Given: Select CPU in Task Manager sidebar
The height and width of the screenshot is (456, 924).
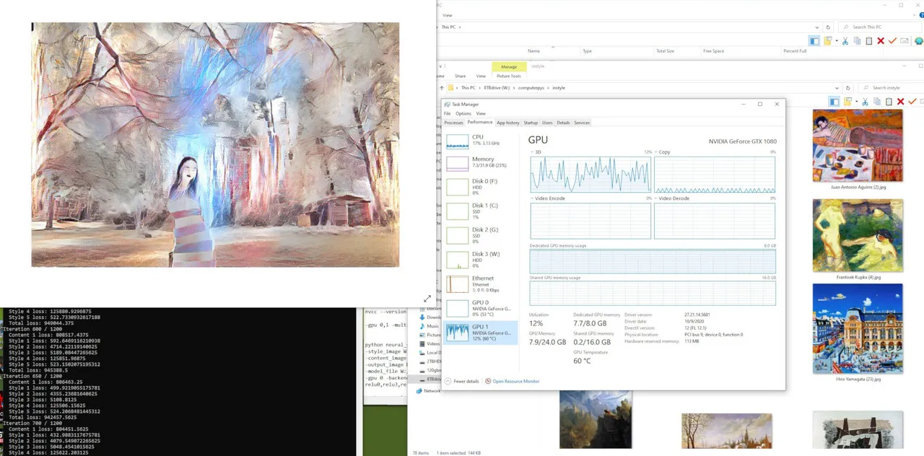Looking at the screenshot, I should (x=479, y=140).
